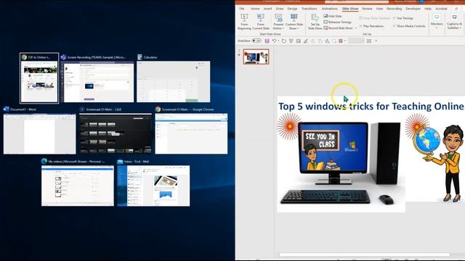Open Monitors dropdown in ribbon
The width and height of the screenshot is (465, 261).
pyautogui.click(x=437, y=21)
